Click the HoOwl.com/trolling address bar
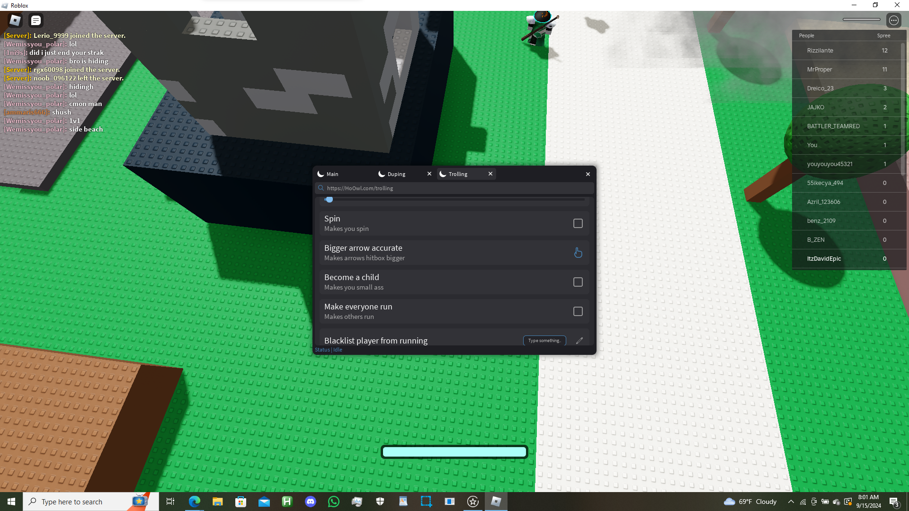Image resolution: width=909 pixels, height=511 pixels. coord(454,188)
